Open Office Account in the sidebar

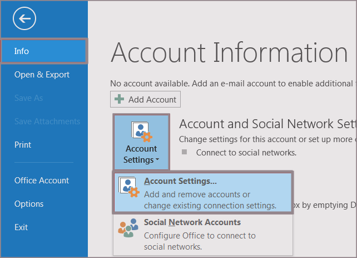42,181
